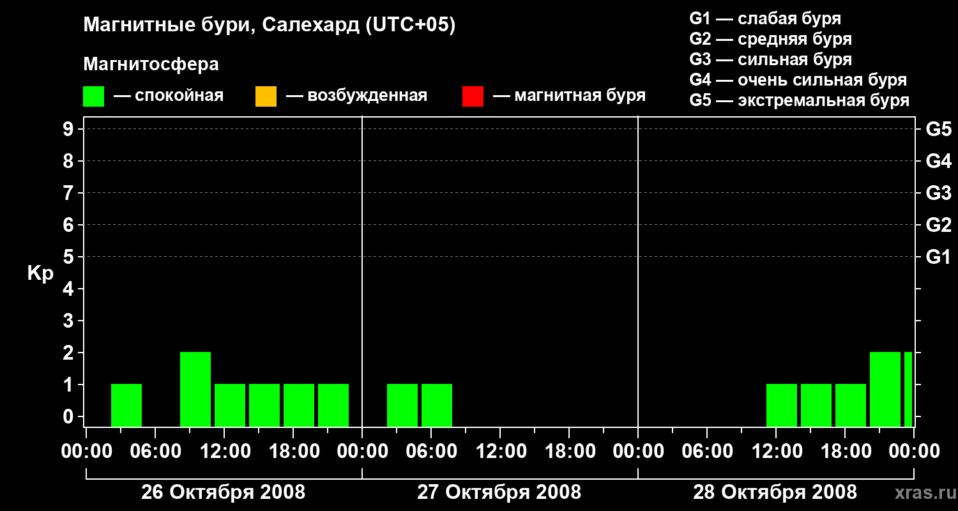Click the first green bar on 26 October
Viewport: 958px width, 511px height.
(126, 405)
